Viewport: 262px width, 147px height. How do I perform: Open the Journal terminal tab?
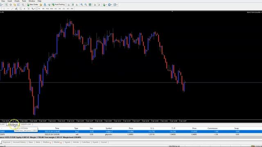104,142
